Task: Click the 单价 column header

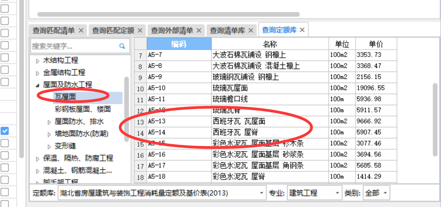Action: point(376,44)
